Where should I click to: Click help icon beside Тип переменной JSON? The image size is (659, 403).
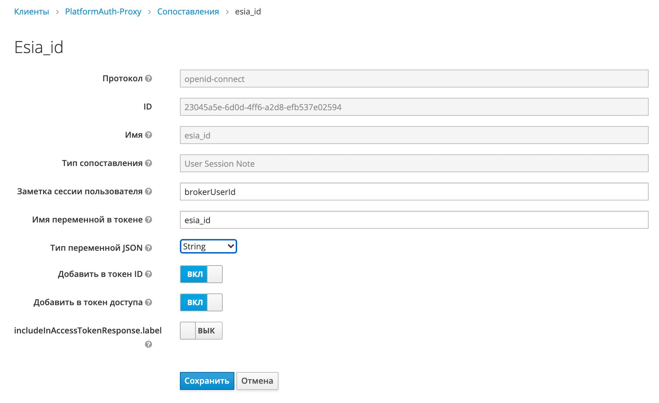tap(148, 248)
